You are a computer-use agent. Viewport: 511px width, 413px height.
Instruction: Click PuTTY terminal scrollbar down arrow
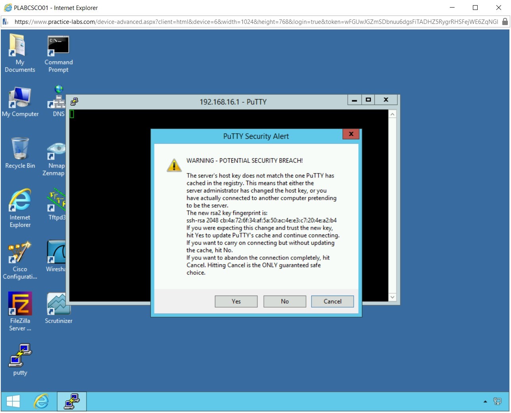[392, 297]
